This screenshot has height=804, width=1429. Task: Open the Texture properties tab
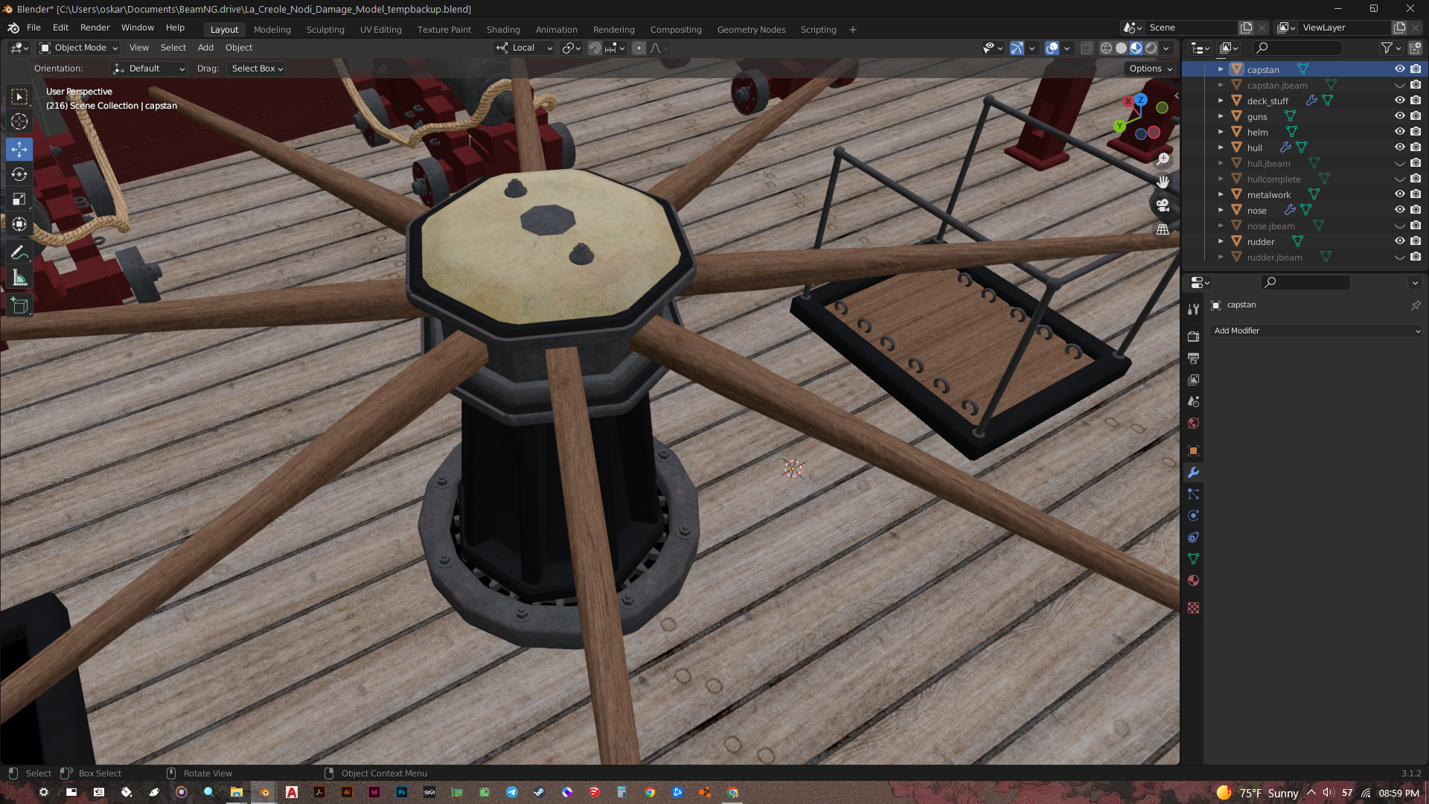coord(1193,607)
